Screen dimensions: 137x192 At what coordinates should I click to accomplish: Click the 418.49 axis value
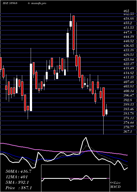pos(129,68)
